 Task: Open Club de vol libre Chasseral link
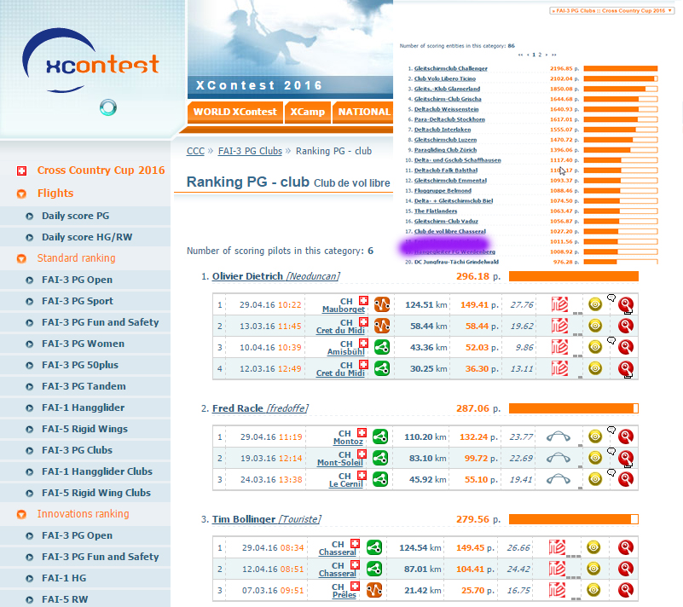[x=450, y=232]
